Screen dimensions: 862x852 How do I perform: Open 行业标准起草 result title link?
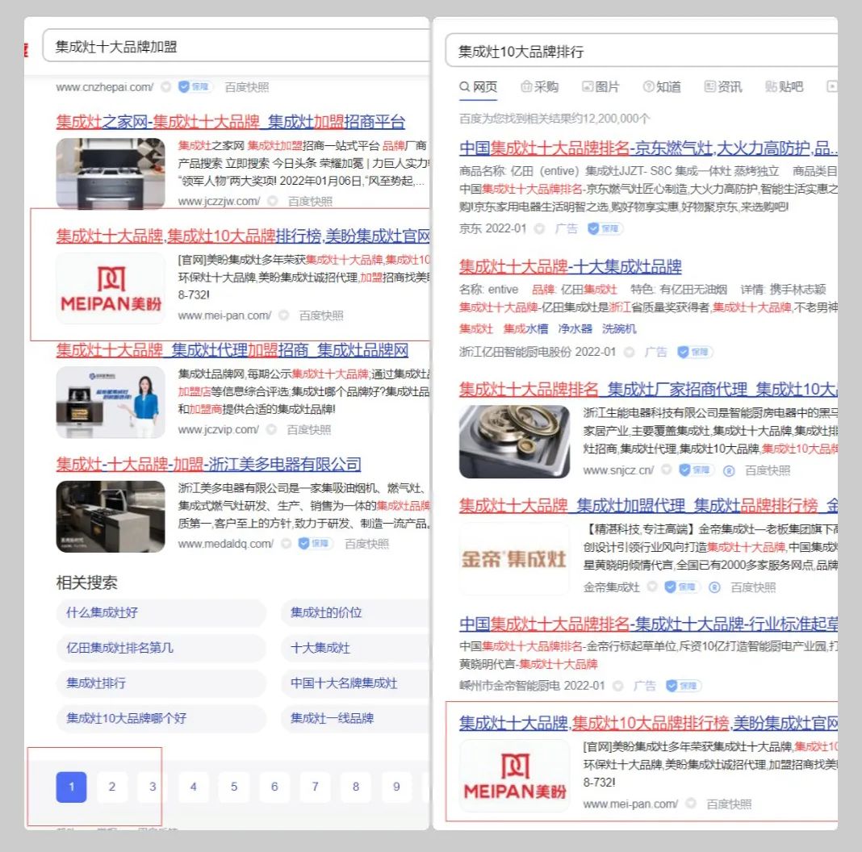coord(648,624)
